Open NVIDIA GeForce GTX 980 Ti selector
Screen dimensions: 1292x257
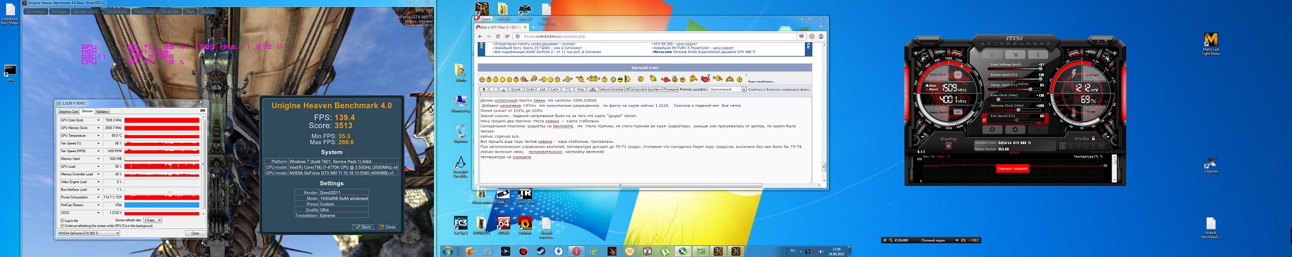[88, 233]
